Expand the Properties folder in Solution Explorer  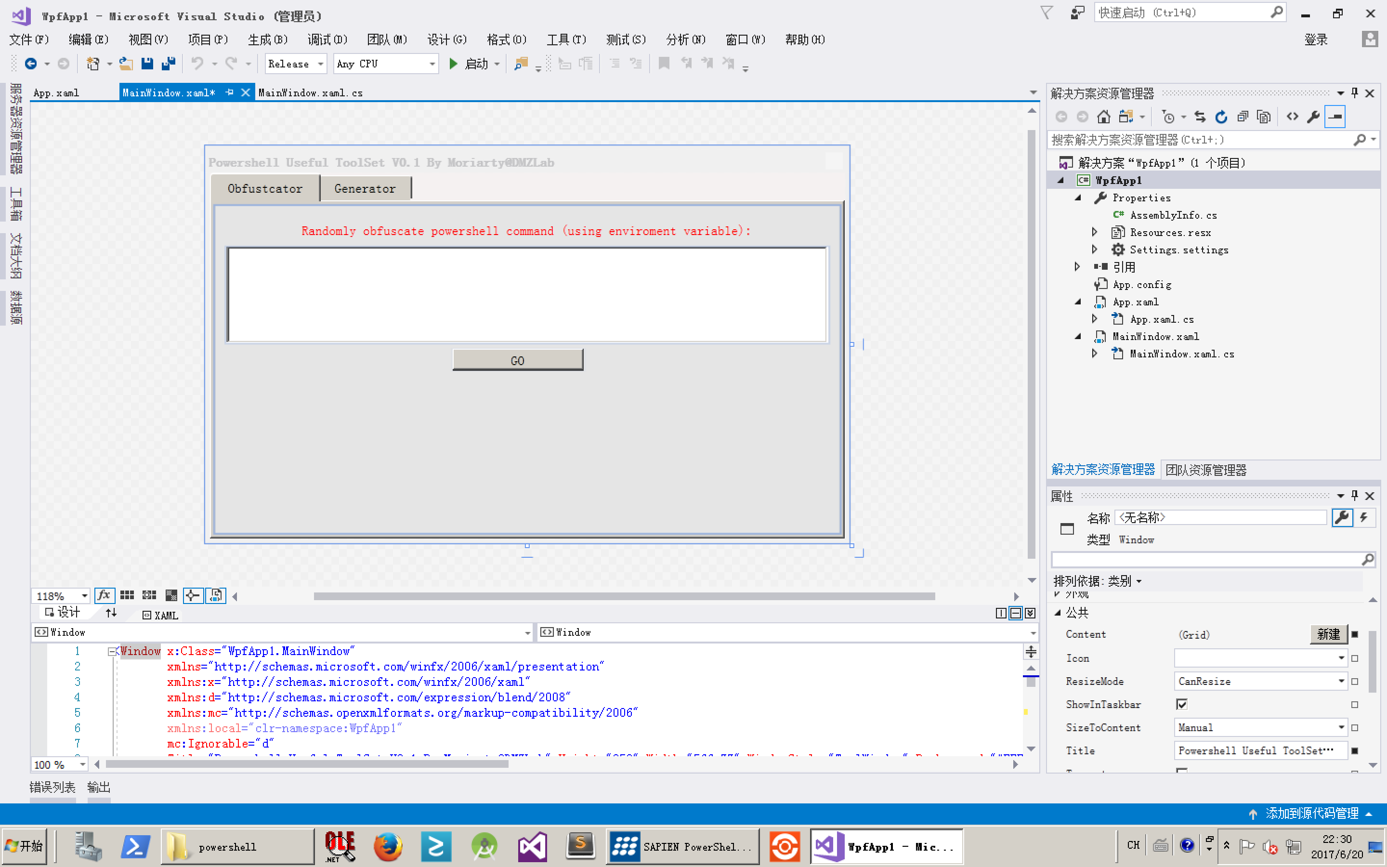pos(1077,198)
